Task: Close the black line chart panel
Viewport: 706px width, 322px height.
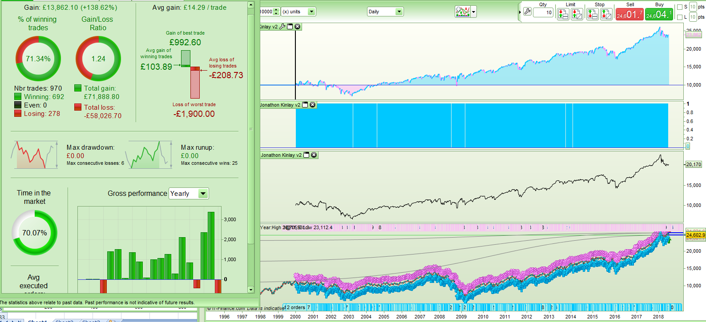Action: tap(314, 155)
